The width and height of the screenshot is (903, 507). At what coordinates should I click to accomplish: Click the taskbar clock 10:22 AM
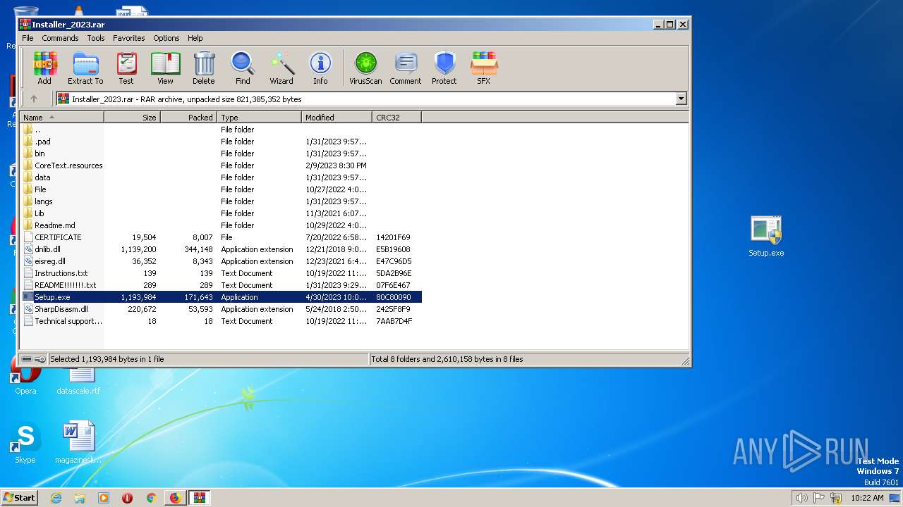(x=867, y=498)
